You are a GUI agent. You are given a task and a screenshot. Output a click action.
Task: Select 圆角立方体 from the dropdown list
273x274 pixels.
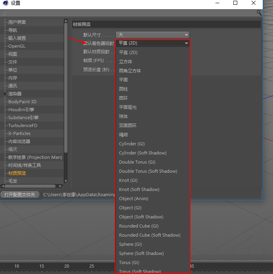(x=130, y=71)
